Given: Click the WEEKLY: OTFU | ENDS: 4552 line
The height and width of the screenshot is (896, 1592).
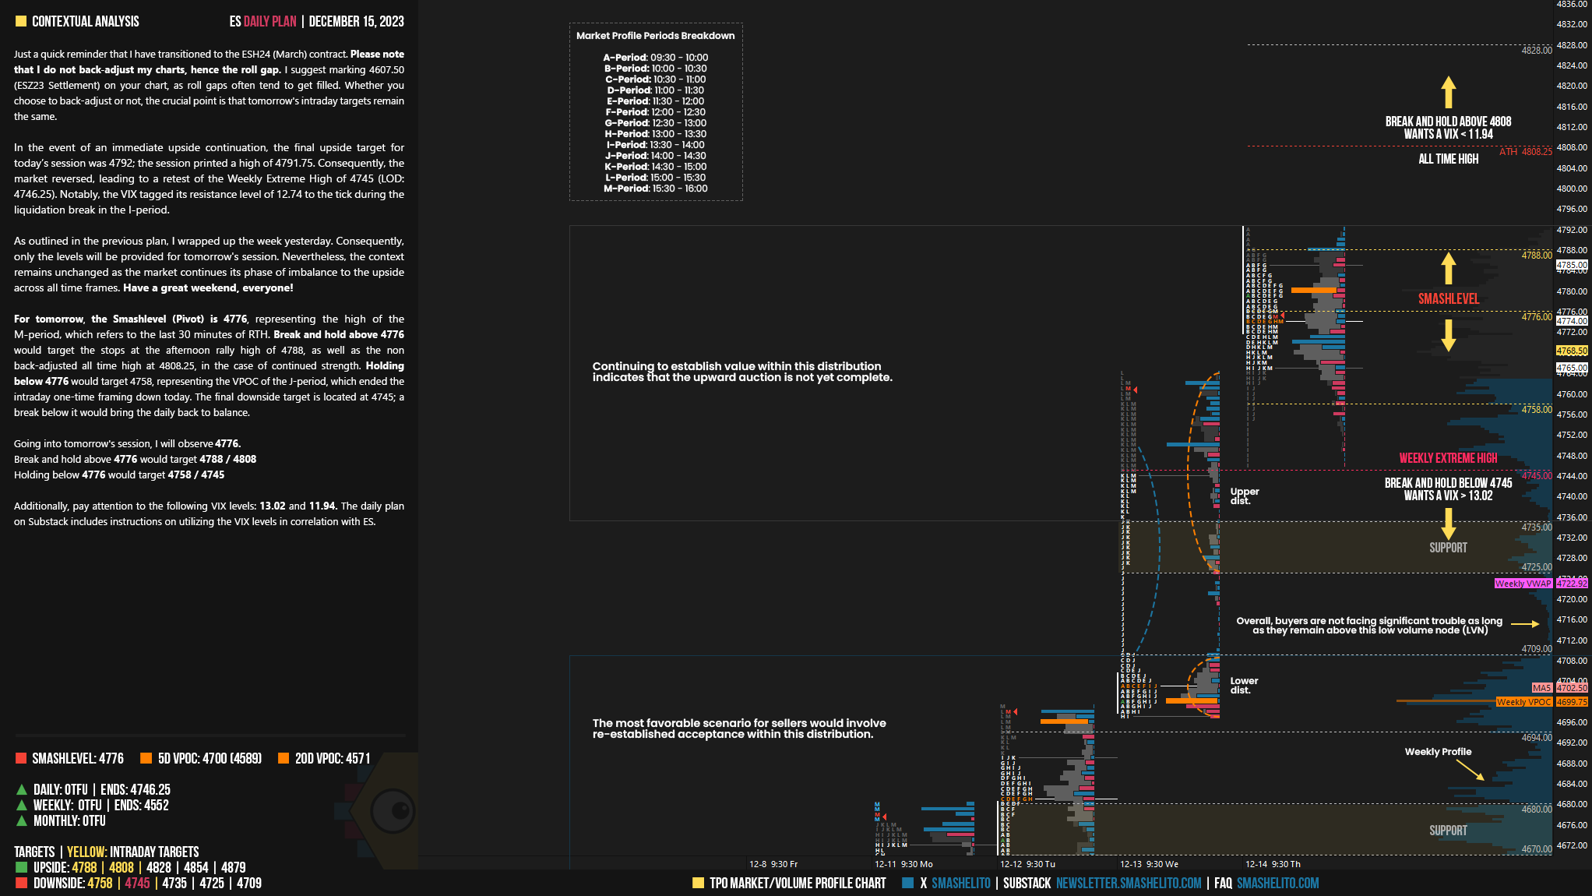Looking at the screenshot, I should pos(101,805).
